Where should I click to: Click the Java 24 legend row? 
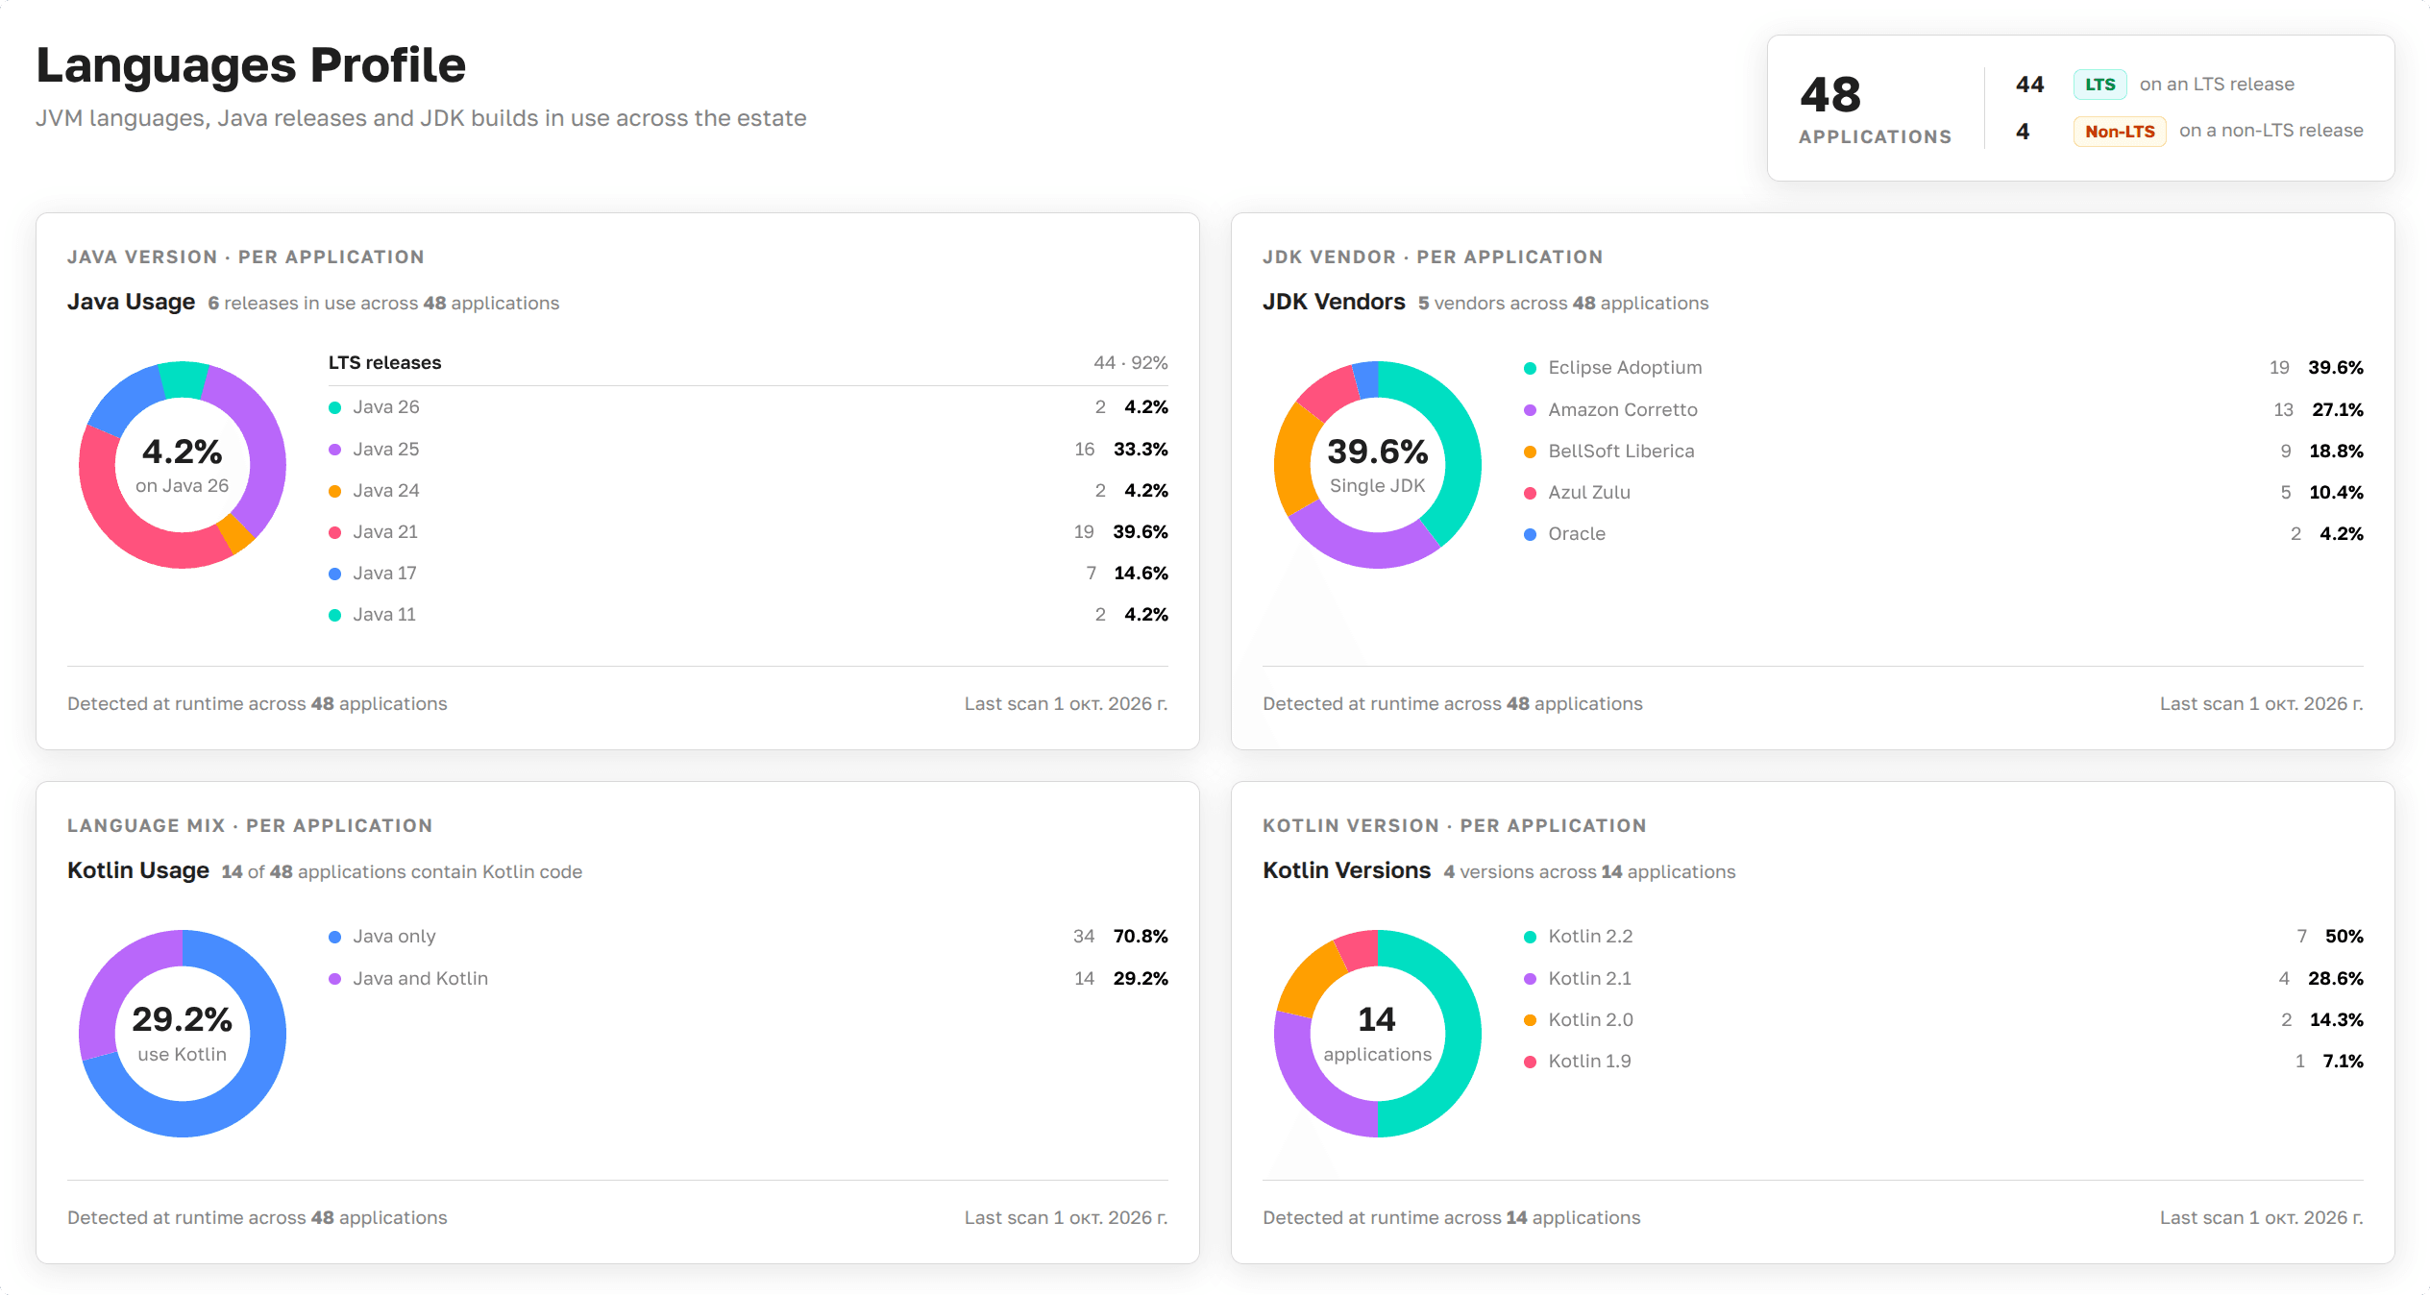click(748, 490)
